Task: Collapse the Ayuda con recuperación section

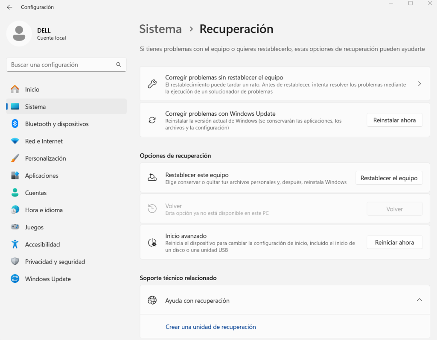Action: 420,300
